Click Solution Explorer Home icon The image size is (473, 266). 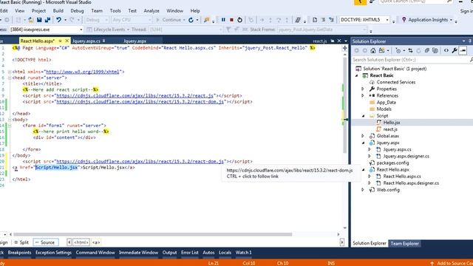point(373,51)
